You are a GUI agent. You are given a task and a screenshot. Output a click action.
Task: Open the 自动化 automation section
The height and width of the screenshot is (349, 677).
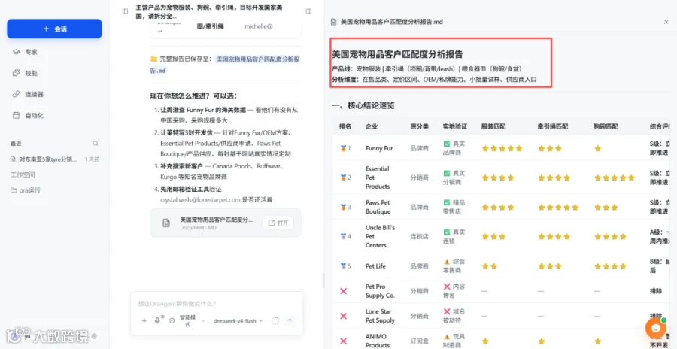(28, 115)
